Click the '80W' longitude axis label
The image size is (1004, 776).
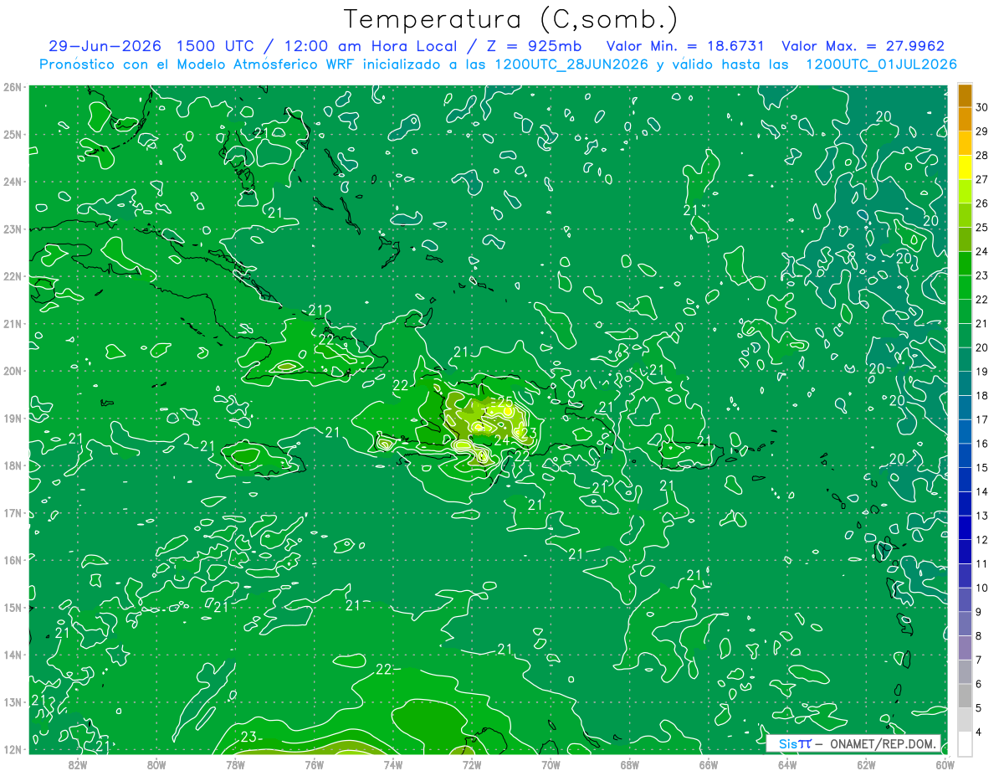tap(156, 764)
